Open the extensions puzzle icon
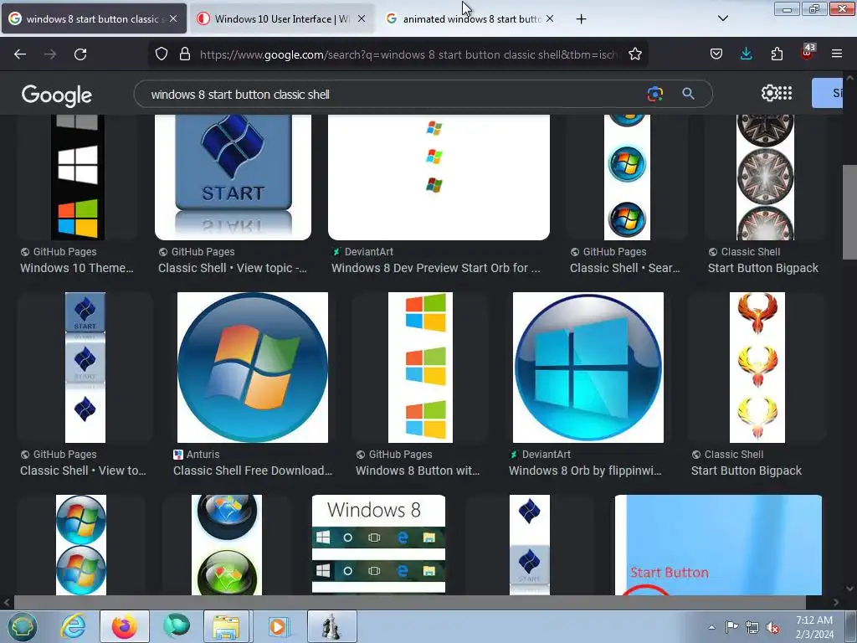The image size is (857, 643). (777, 54)
